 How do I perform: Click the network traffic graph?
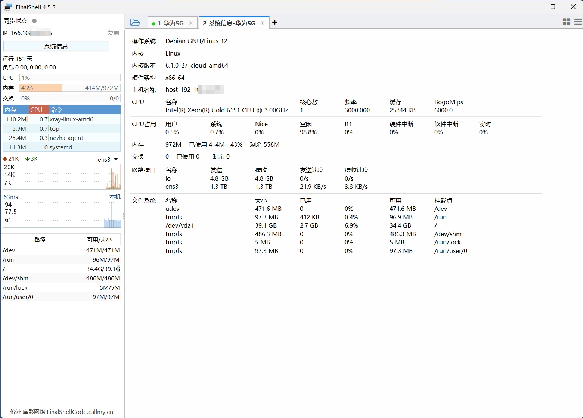pyautogui.click(x=62, y=177)
